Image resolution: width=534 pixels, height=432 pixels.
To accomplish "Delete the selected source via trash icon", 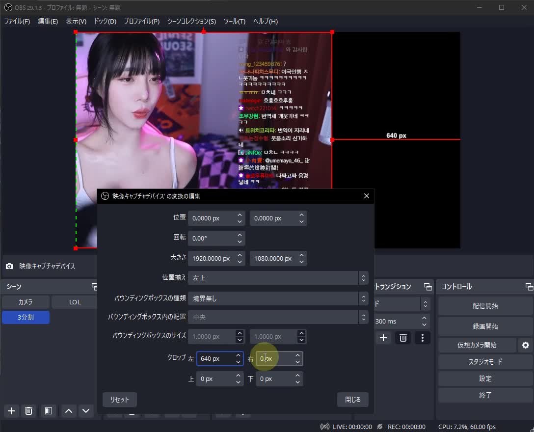I will click(28, 411).
